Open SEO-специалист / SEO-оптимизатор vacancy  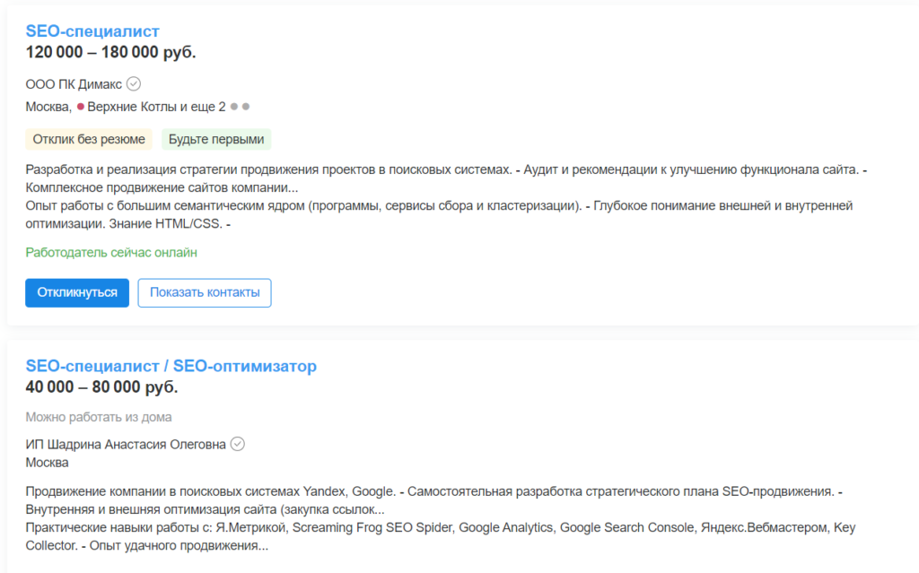tap(171, 366)
